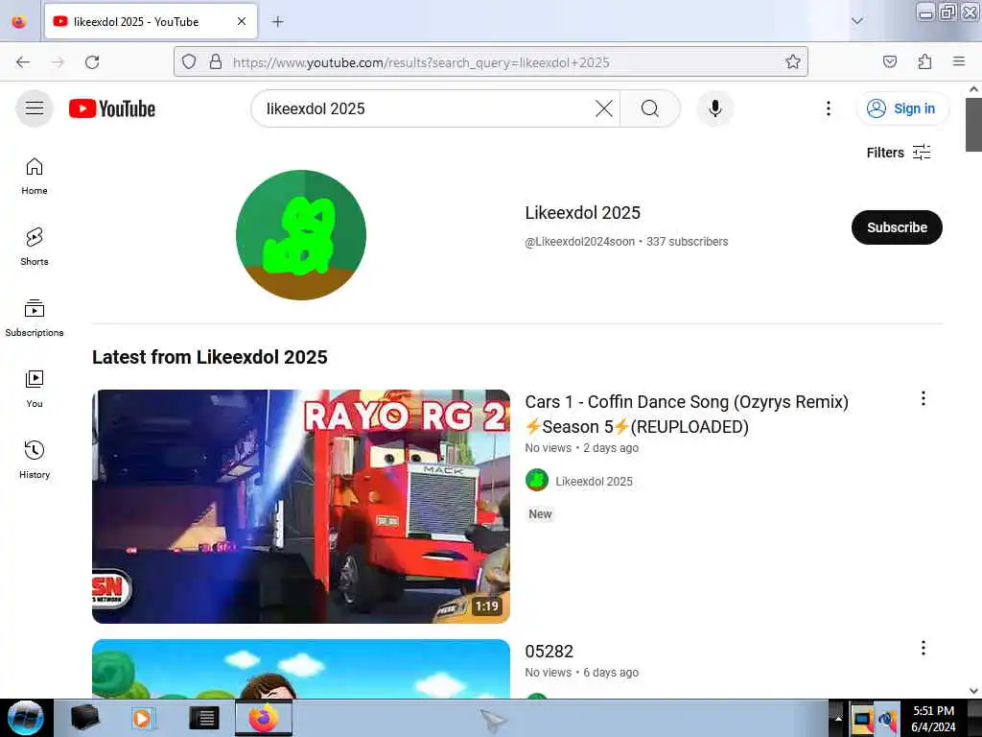Show hidden system tray icons
This screenshot has height=737, width=982.
tap(837, 719)
